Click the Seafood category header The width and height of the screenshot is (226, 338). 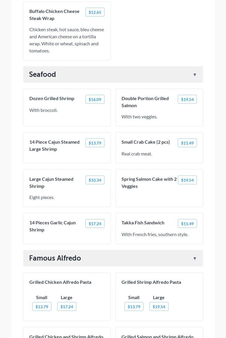pos(43,74)
